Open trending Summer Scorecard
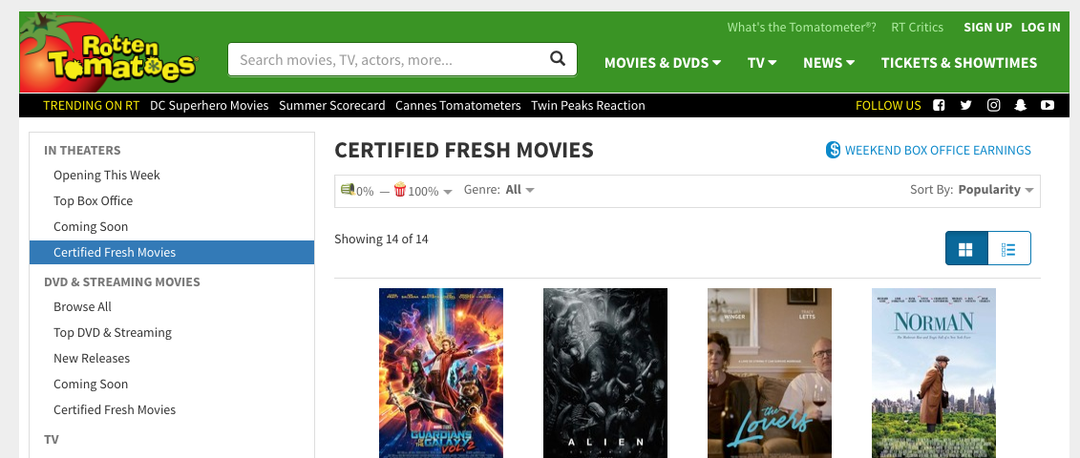 click(x=332, y=105)
